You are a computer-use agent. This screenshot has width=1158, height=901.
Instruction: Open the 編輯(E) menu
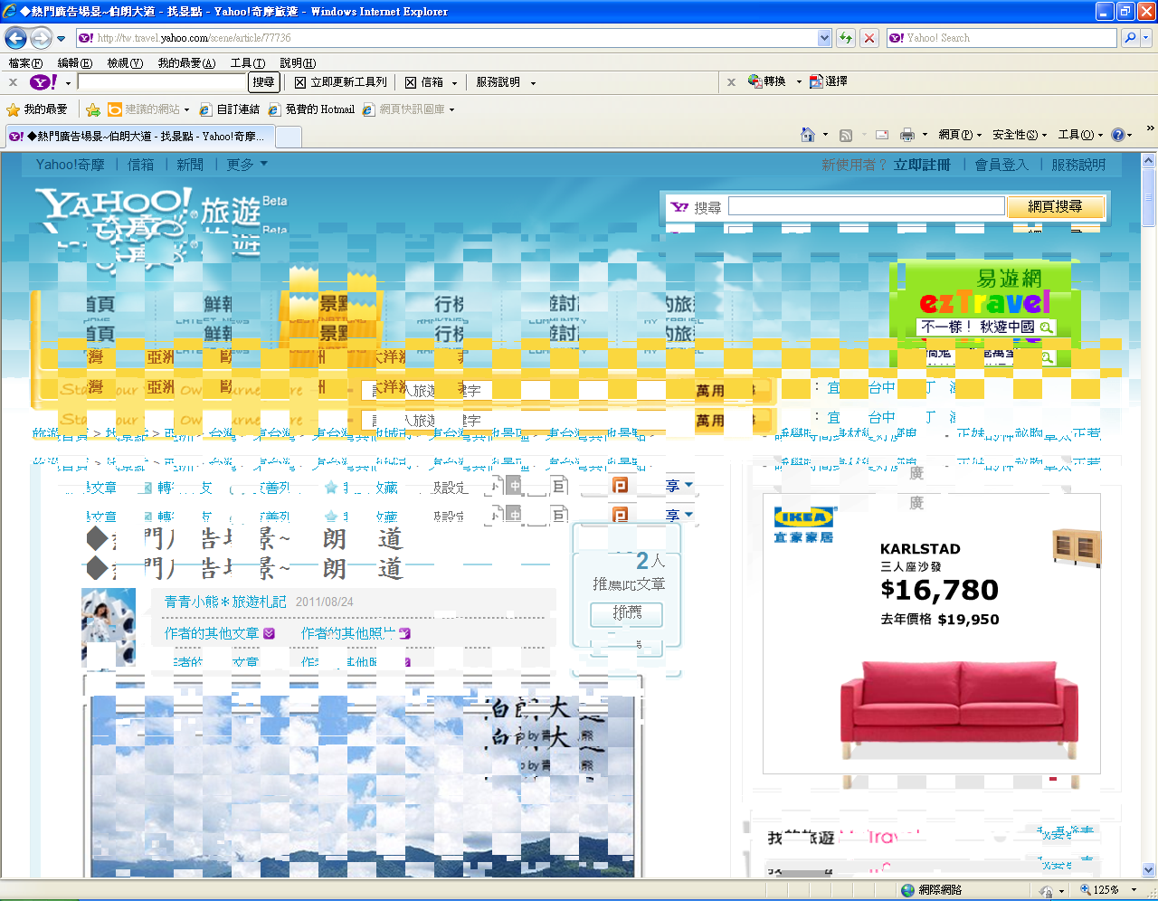[x=74, y=63]
